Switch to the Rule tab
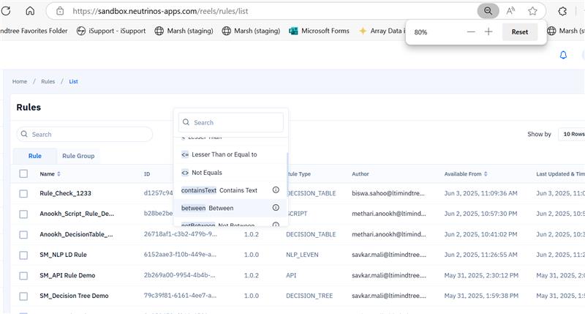 coord(34,156)
